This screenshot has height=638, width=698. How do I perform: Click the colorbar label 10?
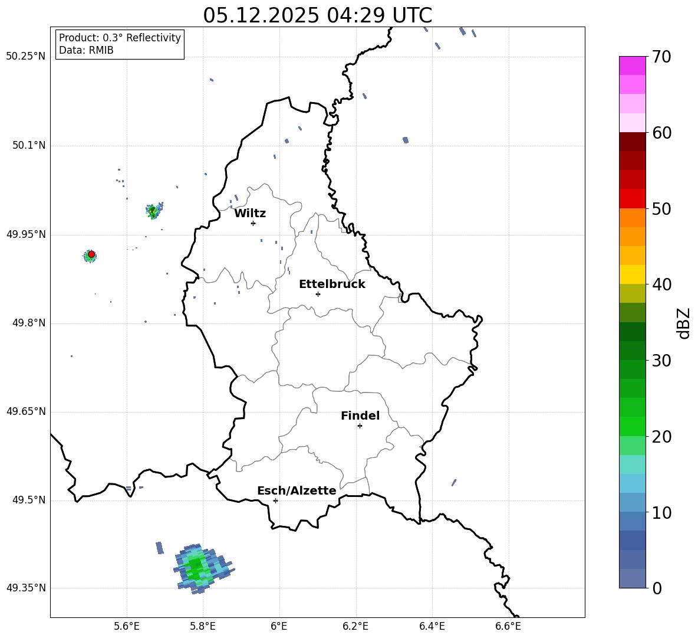661,512
